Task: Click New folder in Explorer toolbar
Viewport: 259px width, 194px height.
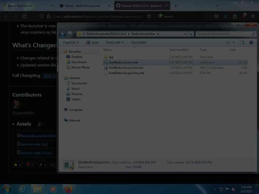Action: [138, 42]
